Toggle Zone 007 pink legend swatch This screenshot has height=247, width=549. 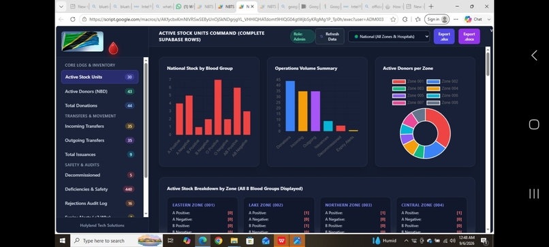pos(398,103)
